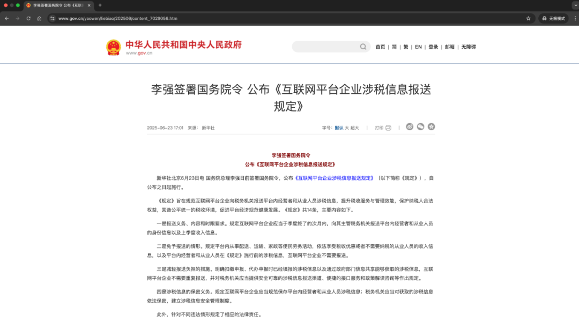Switch to 简 simplified Chinese

tap(395, 47)
